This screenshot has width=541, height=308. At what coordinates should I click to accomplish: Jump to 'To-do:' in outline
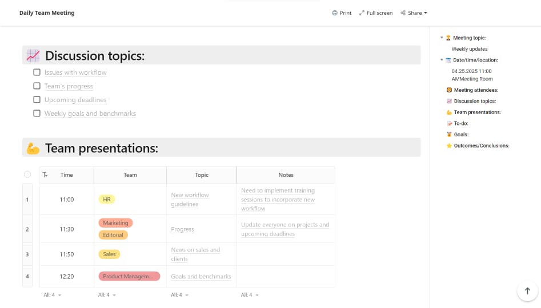(461, 123)
